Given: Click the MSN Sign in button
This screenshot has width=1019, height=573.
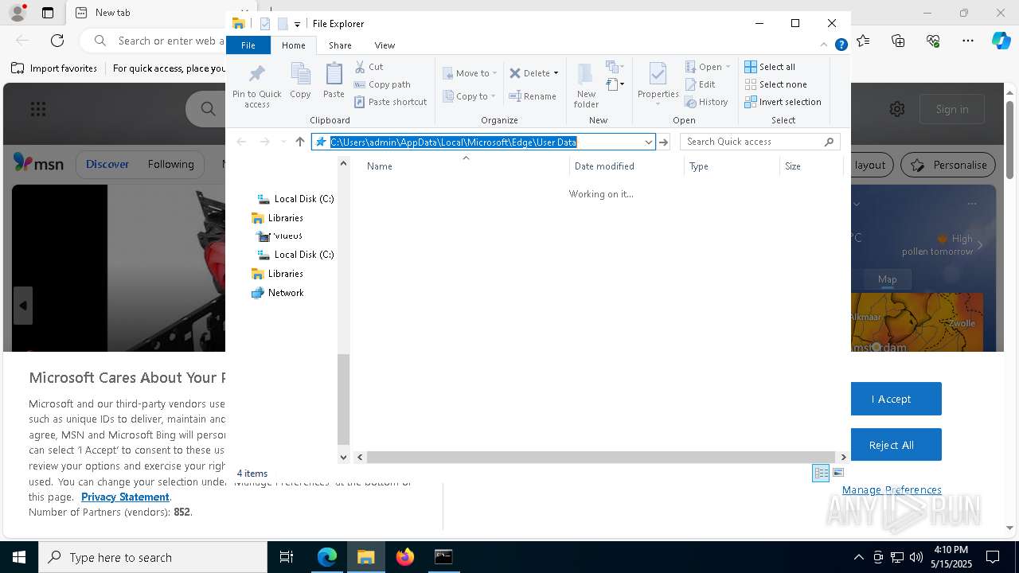Looking at the screenshot, I should click(x=952, y=109).
